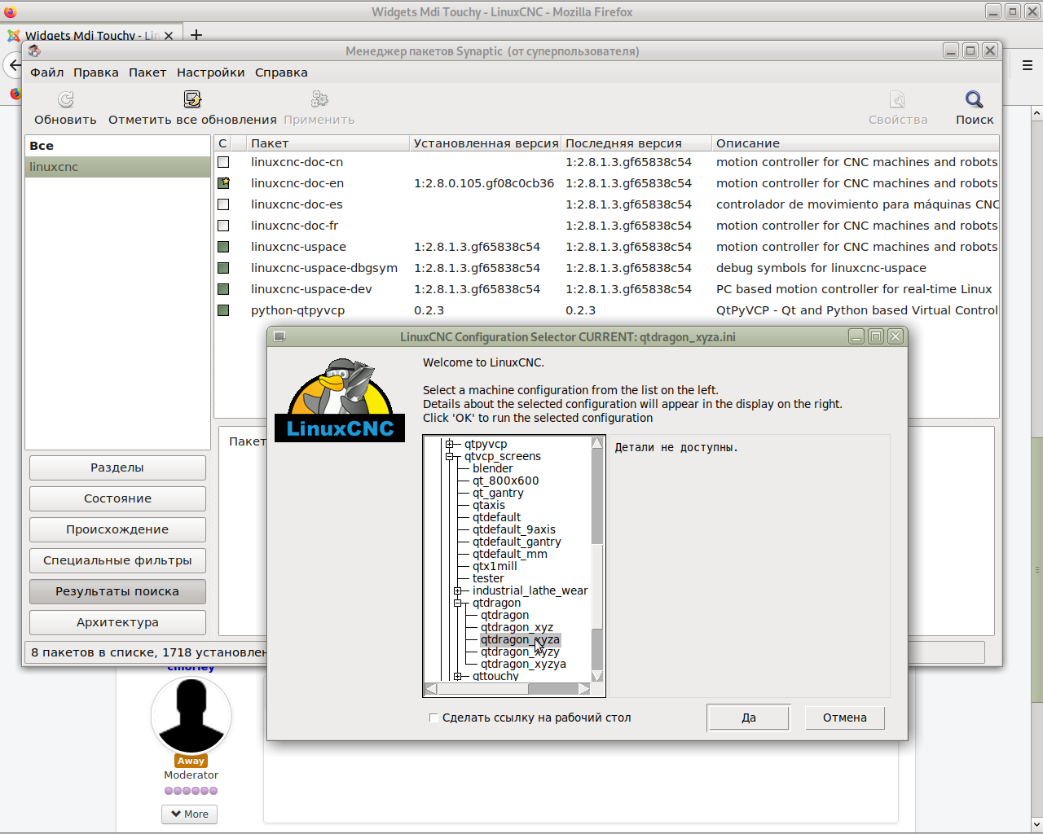Toggle status box for linuxcnc-doc-cn
1043x834 pixels.
[223, 162]
